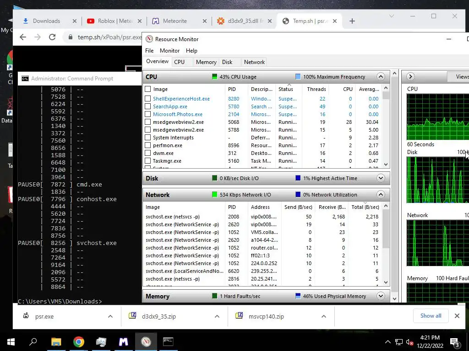Sort CPU table by Threads column
Viewport: 469px width, 351px height.
pos(316,89)
